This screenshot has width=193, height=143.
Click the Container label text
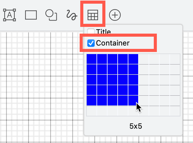coord(112,43)
